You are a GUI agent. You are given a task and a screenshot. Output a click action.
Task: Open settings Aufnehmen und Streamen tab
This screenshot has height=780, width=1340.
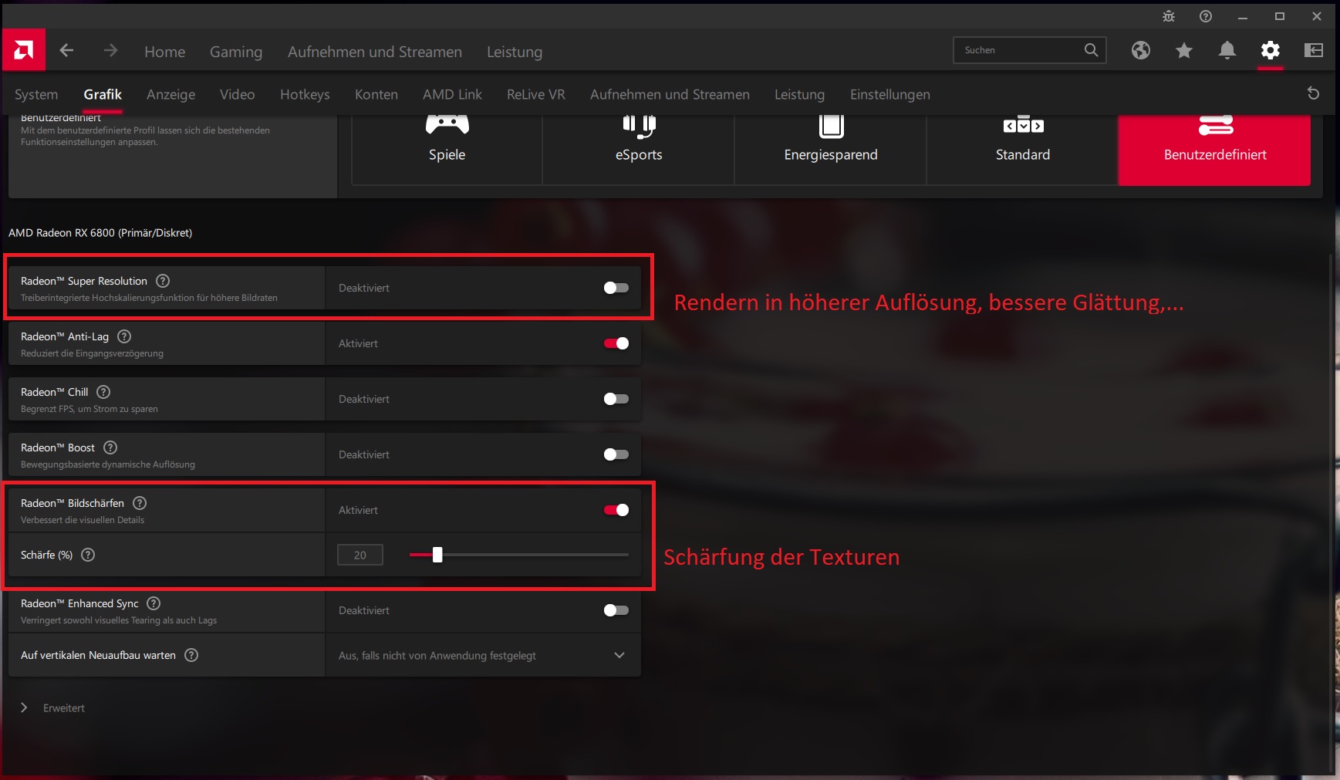coord(670,94)
